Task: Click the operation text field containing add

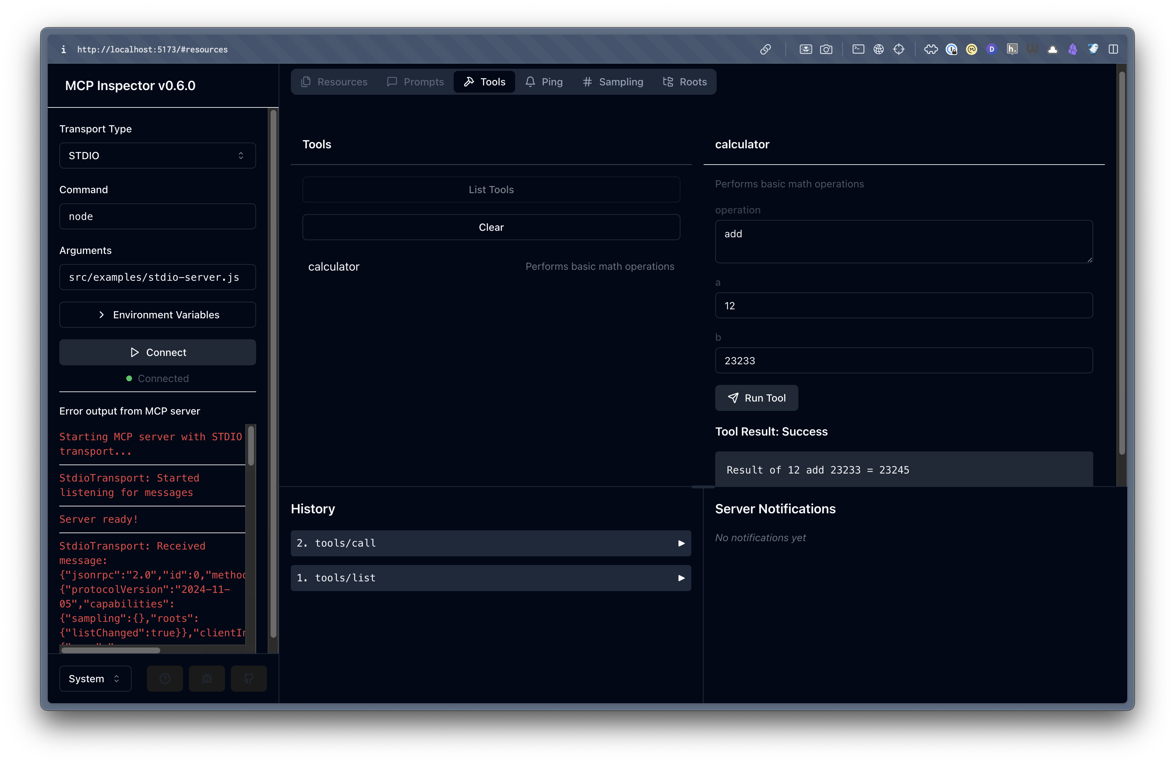Action: 903,241
